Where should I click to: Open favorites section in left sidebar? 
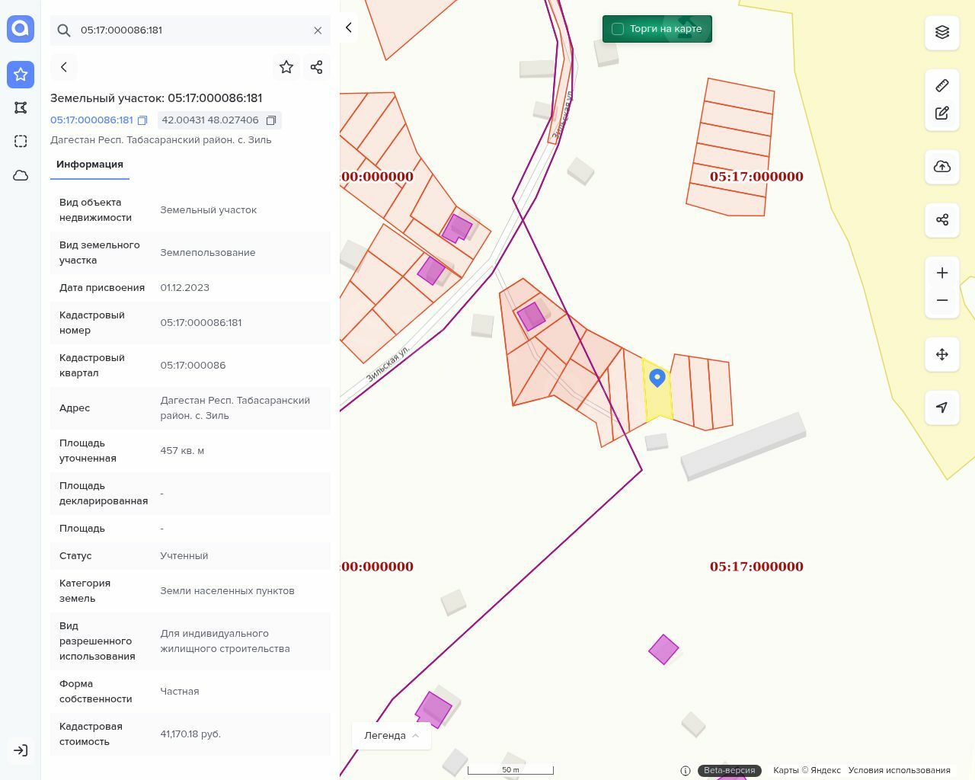pos(21,75)
